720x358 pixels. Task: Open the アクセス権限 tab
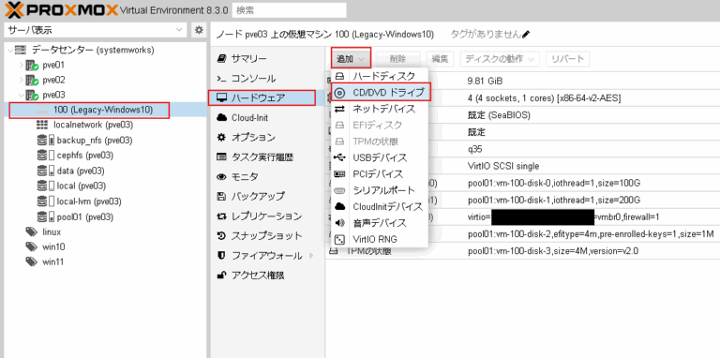pyautogui.click(x=268, y=276)
